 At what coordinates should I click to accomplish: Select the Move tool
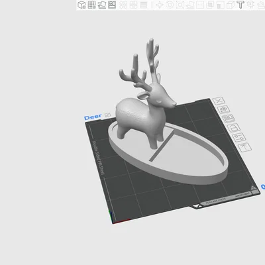coord(160,5)
